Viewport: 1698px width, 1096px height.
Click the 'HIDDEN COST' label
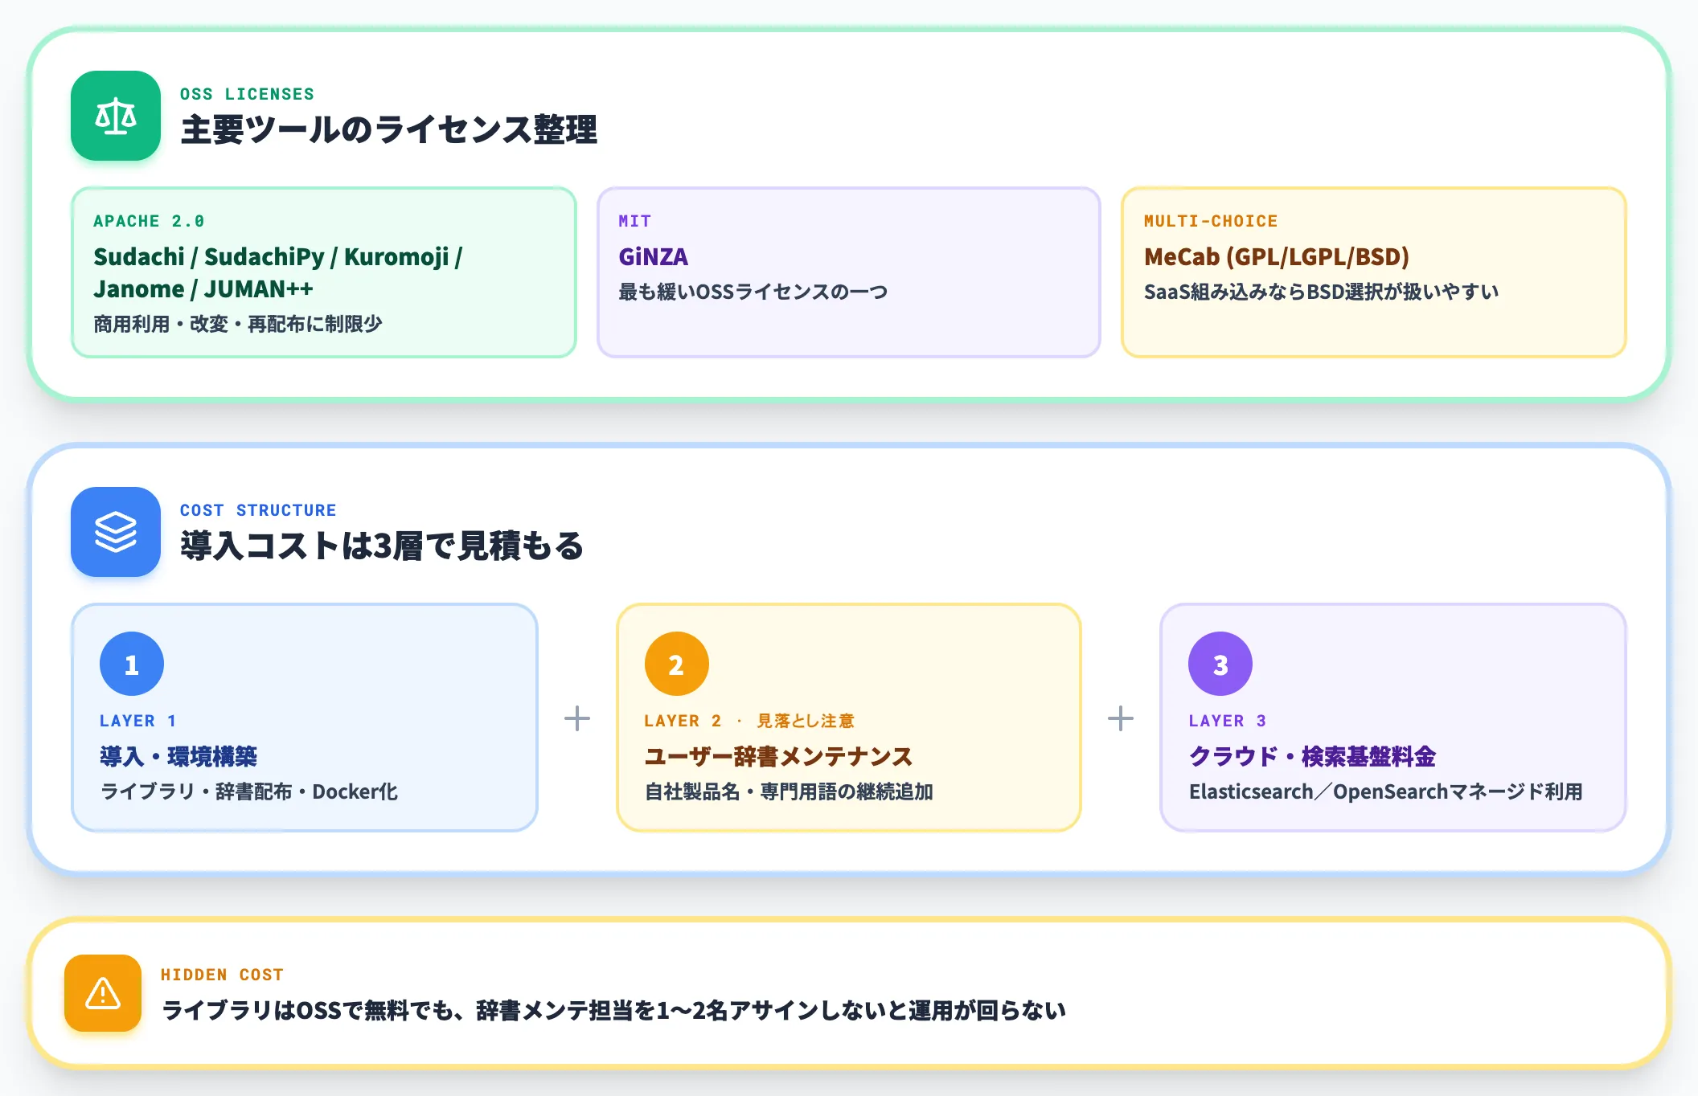222,975
